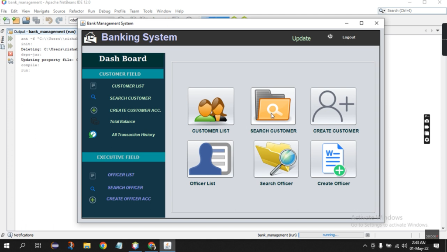Open SEARCH CUSTOMER in the sidebar
Screen dimensions: 447x252
(130, 98)
